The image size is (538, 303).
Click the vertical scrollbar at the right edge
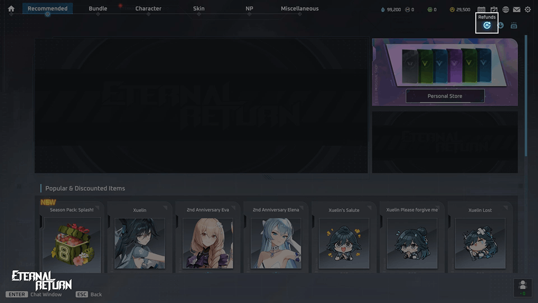pos(526,95)
